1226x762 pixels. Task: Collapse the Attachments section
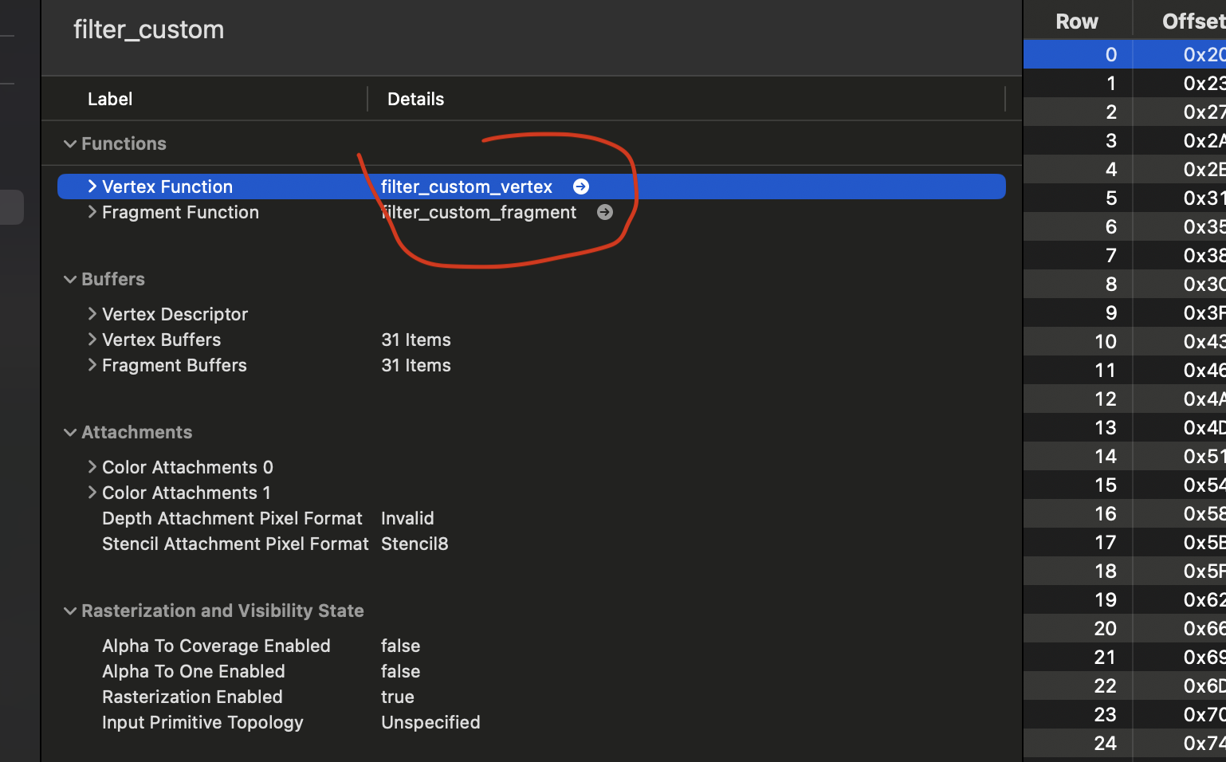[x=70, y=432]
